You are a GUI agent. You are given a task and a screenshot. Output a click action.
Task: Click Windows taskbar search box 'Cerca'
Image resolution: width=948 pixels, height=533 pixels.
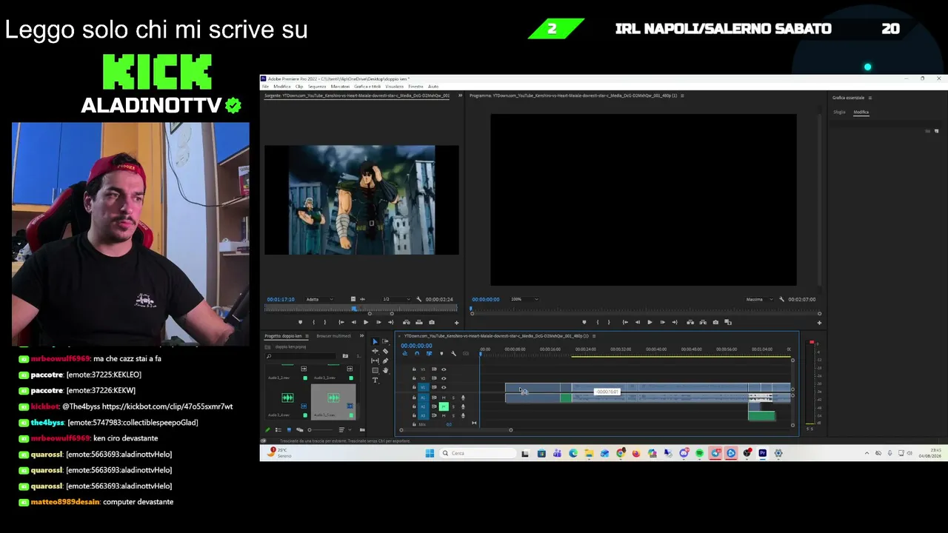point(478,453)
